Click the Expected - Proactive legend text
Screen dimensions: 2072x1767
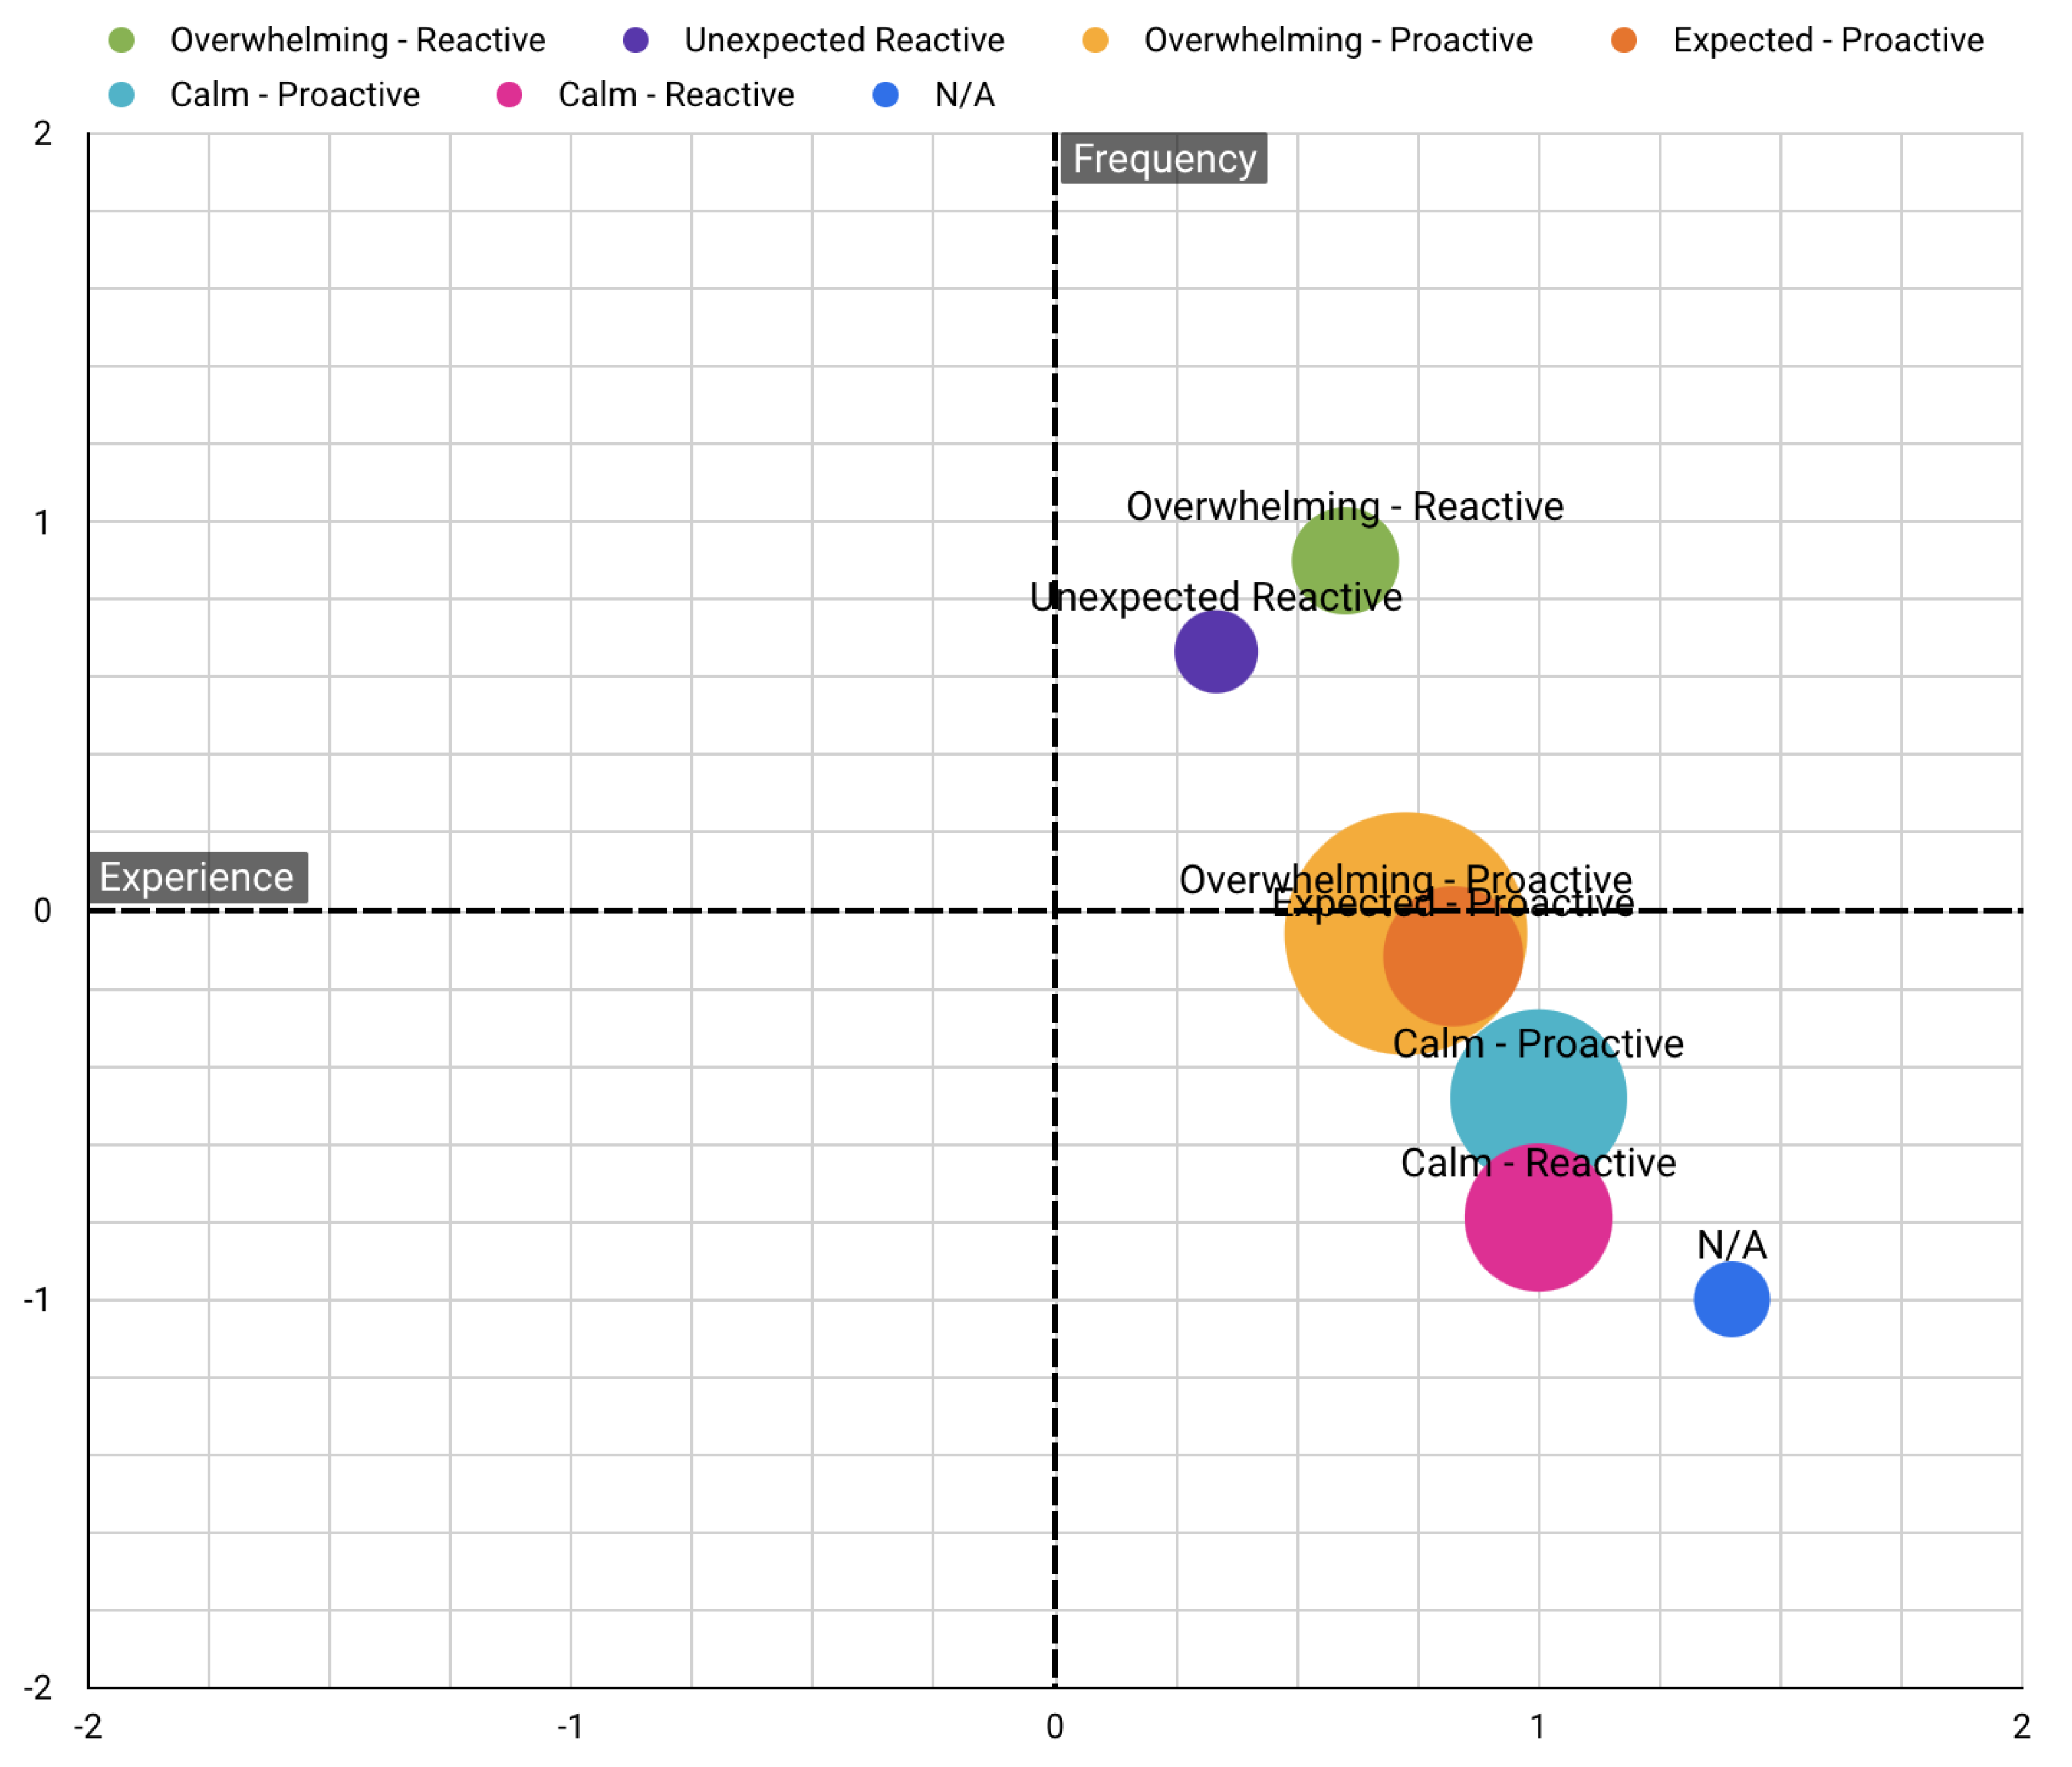[1828, 40]
